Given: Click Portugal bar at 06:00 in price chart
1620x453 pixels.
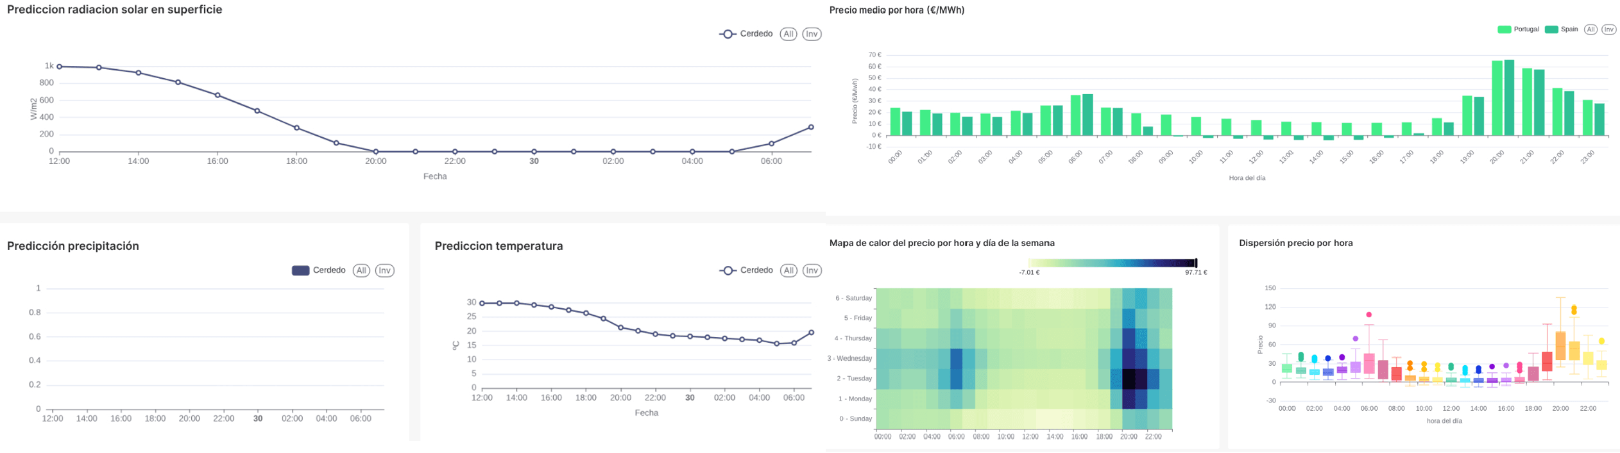Looking at the screenshot, I should point(1076,115).
